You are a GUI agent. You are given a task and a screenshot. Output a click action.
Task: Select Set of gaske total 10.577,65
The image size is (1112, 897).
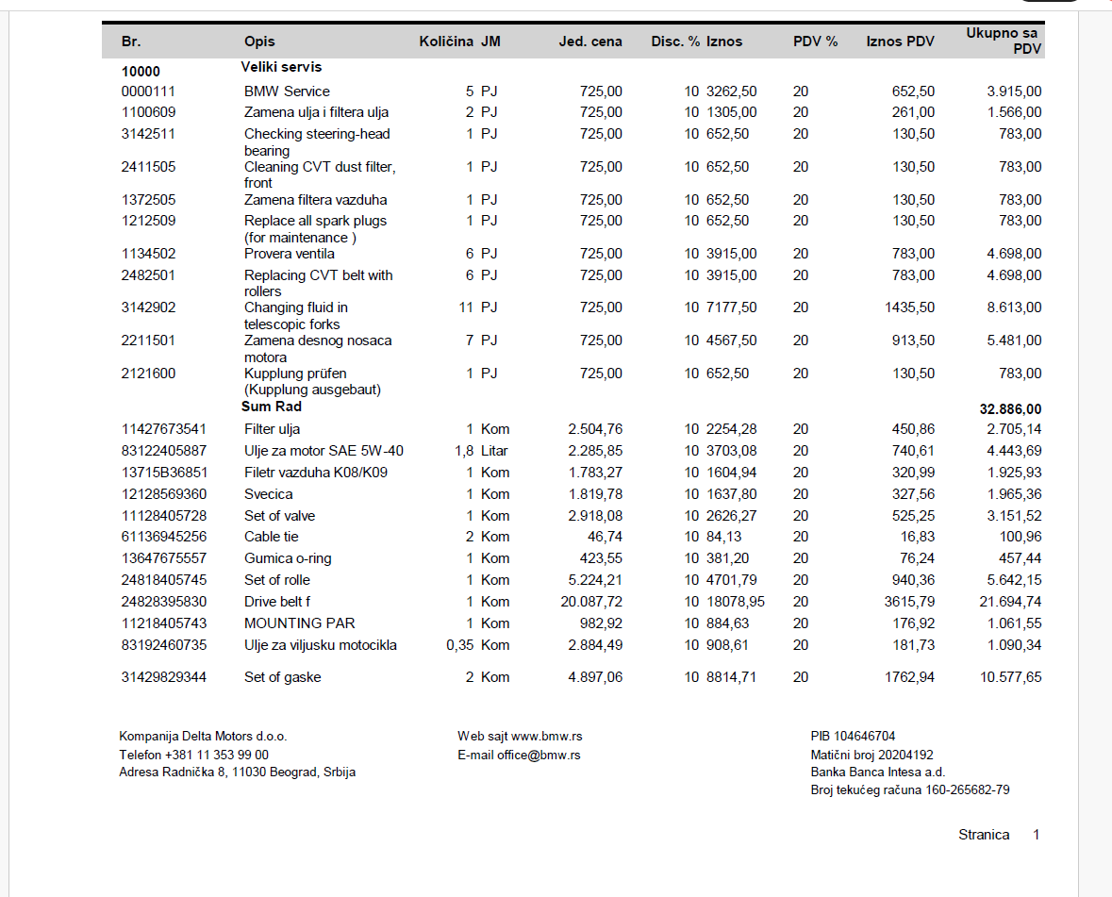[x=1010, y=677]
